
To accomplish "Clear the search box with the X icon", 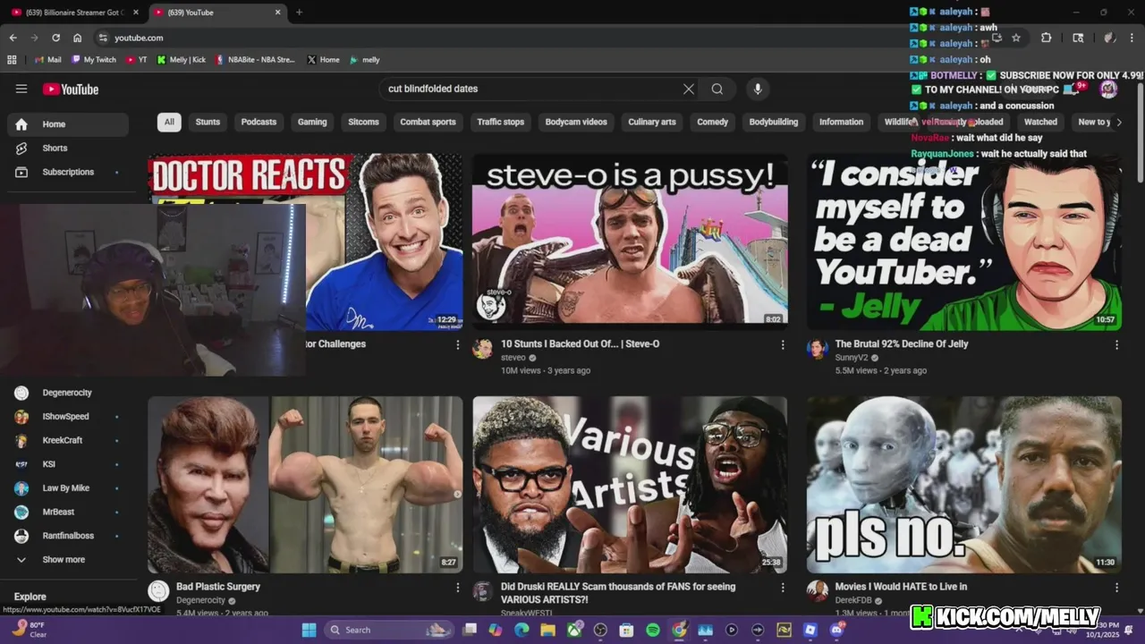I will pyautogui.click(x=688, y=89).
